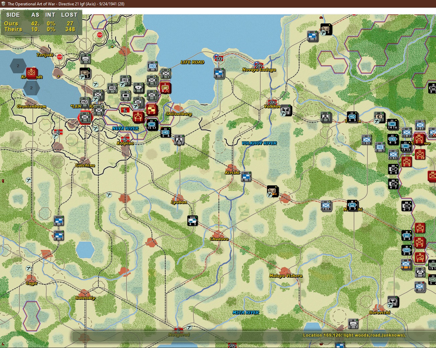Select the XXXX 4-5 army counter north of Chudovo
Screen dimensions: 436x348
click(192, 220)
